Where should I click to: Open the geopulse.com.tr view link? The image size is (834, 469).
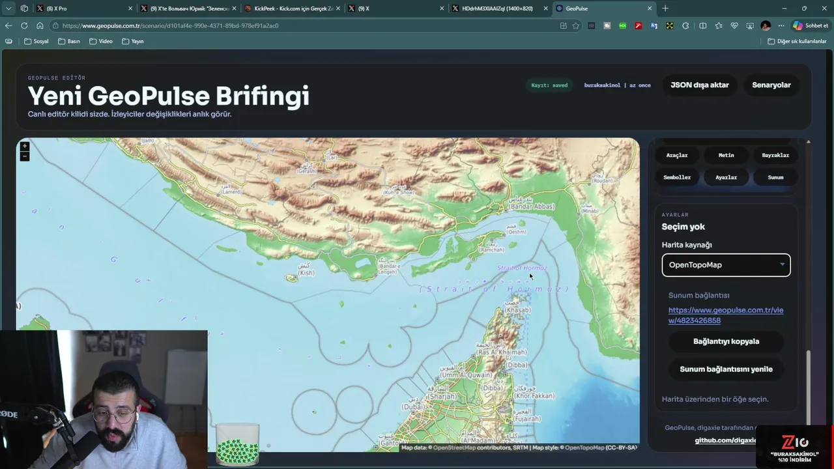[x=726, y=315]
